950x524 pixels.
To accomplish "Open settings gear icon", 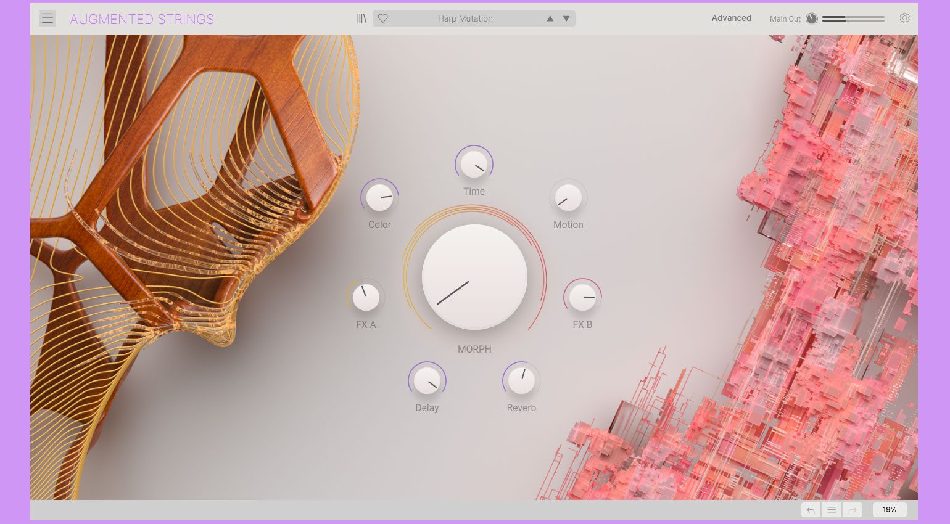I will click(904, 18).
